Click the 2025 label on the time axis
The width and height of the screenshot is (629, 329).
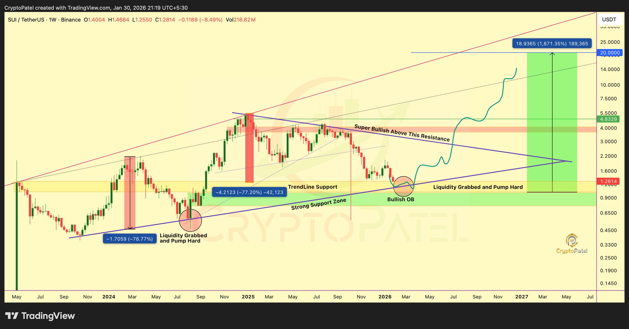click(248, 297)
